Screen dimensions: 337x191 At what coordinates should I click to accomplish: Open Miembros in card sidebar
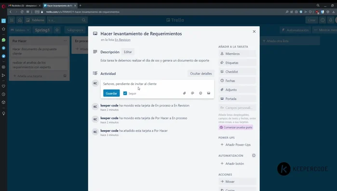[237, 54]
